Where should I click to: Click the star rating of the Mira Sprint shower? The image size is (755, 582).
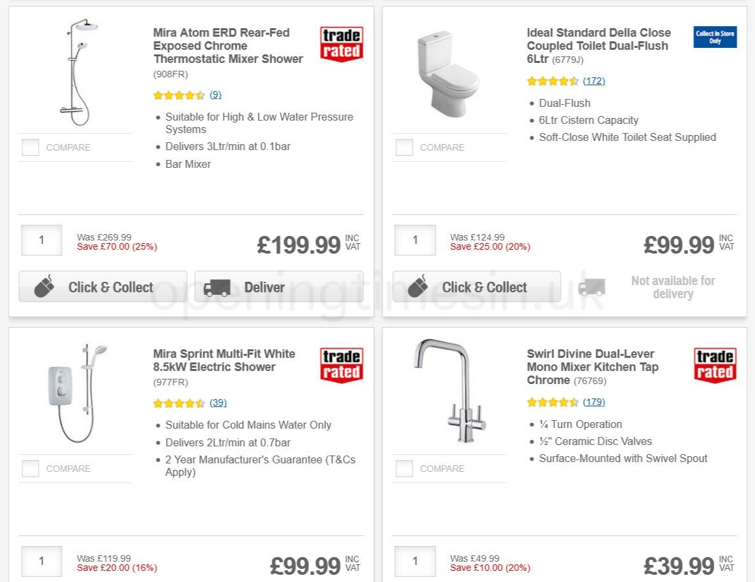[x=178, y=402]
